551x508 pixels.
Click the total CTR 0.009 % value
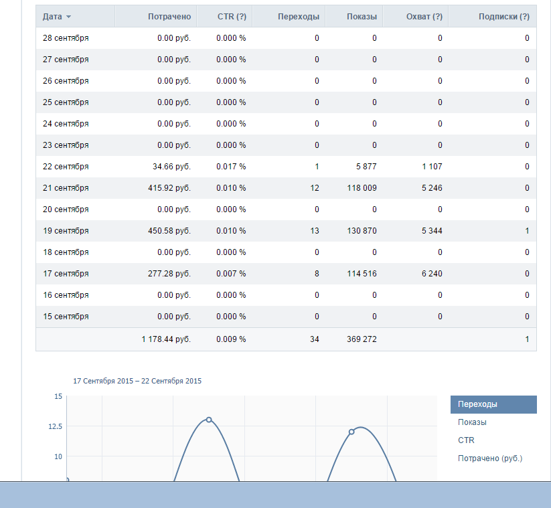point(231,339)
